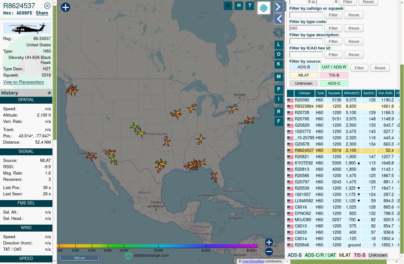Click the R8323884 table row
The height and width of the screenshot is (264, 404).
tap(343, 106)
